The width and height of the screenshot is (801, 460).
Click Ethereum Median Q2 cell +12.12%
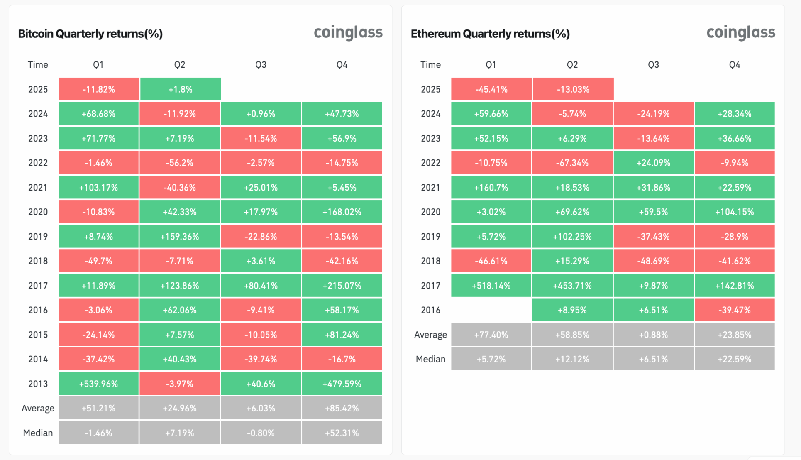(572, 359)
